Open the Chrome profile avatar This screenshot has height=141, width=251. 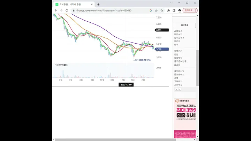pyautogui.click(x=180, y=10)
